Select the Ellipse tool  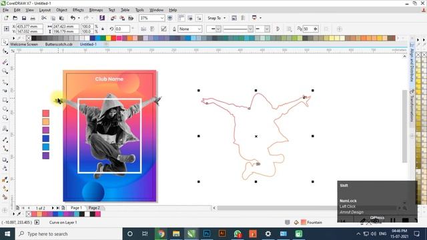(5, 109)
